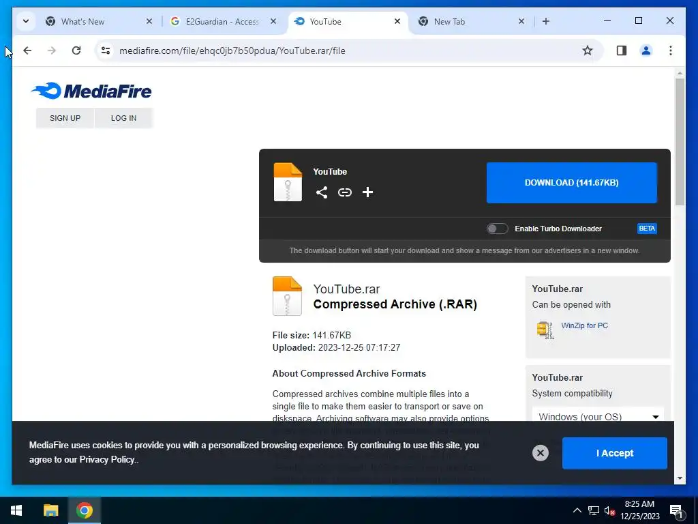Open the Chrome profile menu
698x524 pixels.
(x=646, y=50)
